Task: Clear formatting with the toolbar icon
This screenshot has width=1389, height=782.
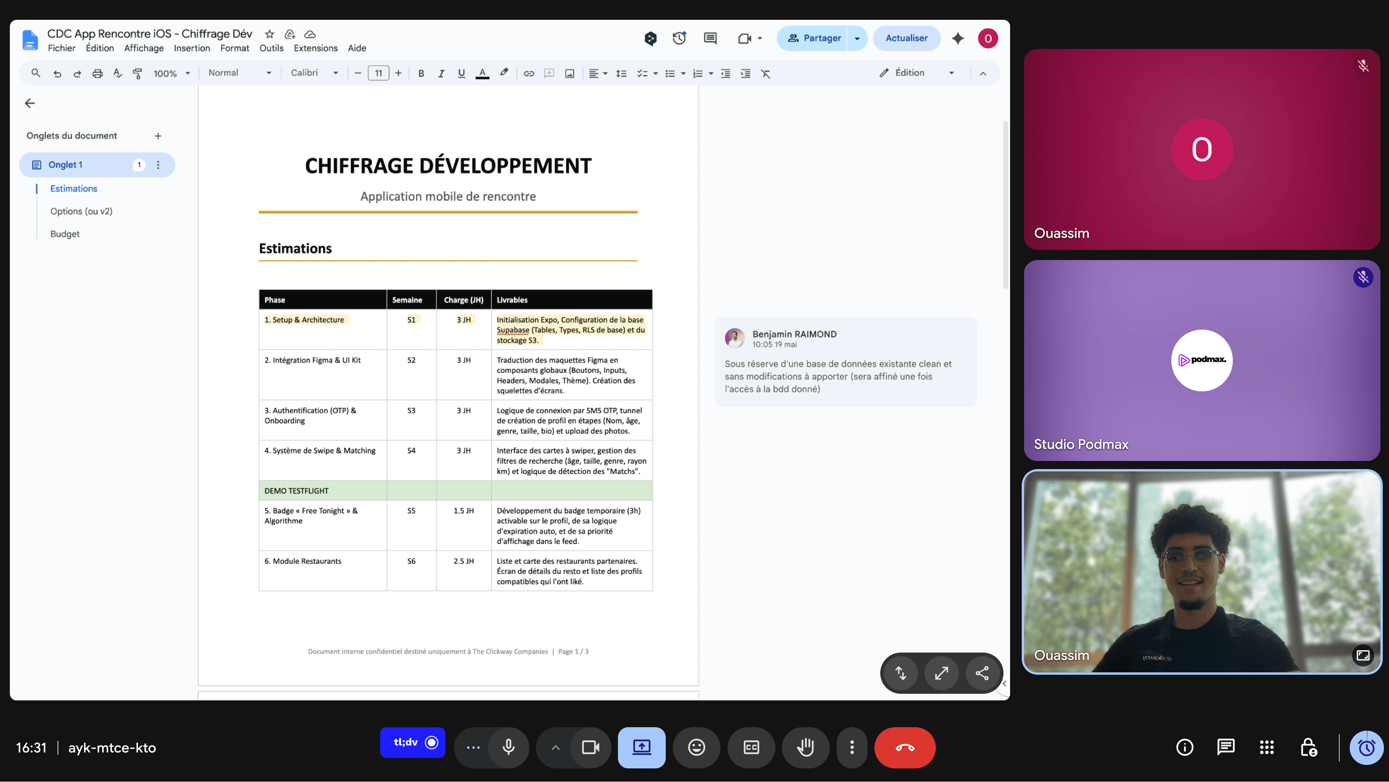Action: click(x=765, y=73)
